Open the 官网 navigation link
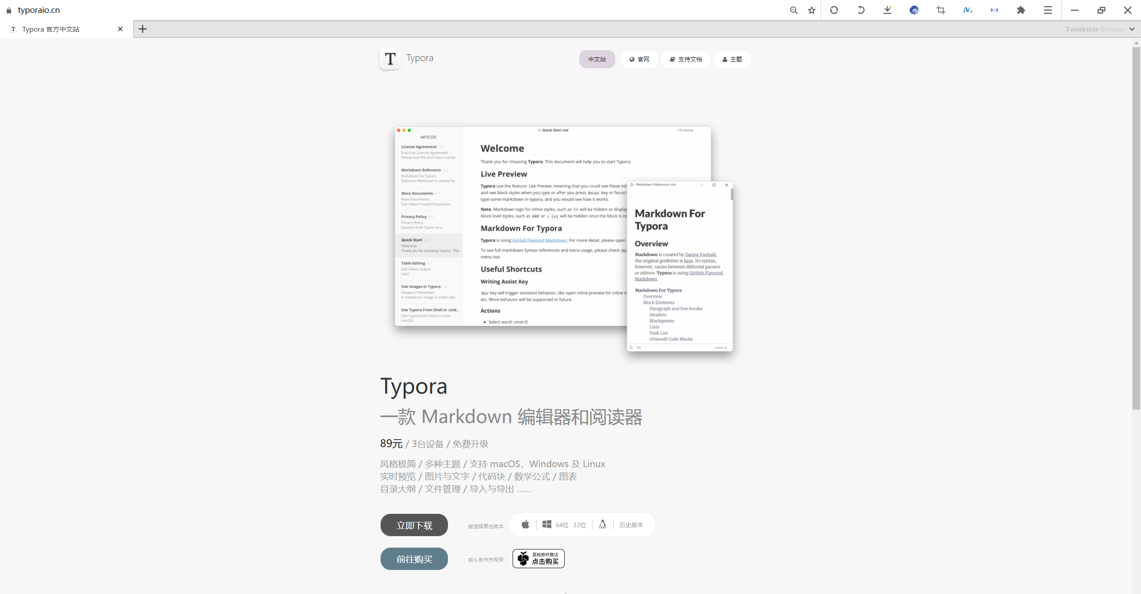This screenshot has width=1141, height=594. point(639,59)
